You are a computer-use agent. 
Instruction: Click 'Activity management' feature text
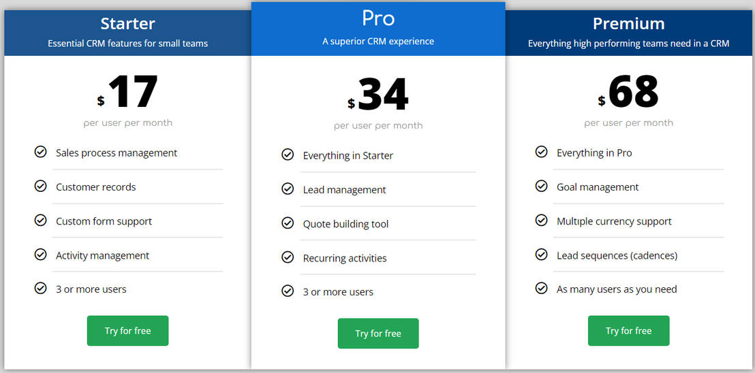[x=103, y=256]
